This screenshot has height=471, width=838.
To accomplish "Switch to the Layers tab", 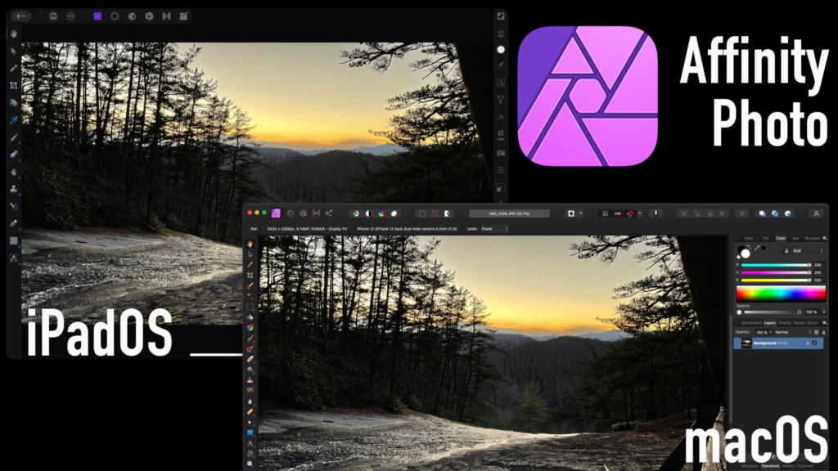I will pyautogui.click(x=769, y=322).
